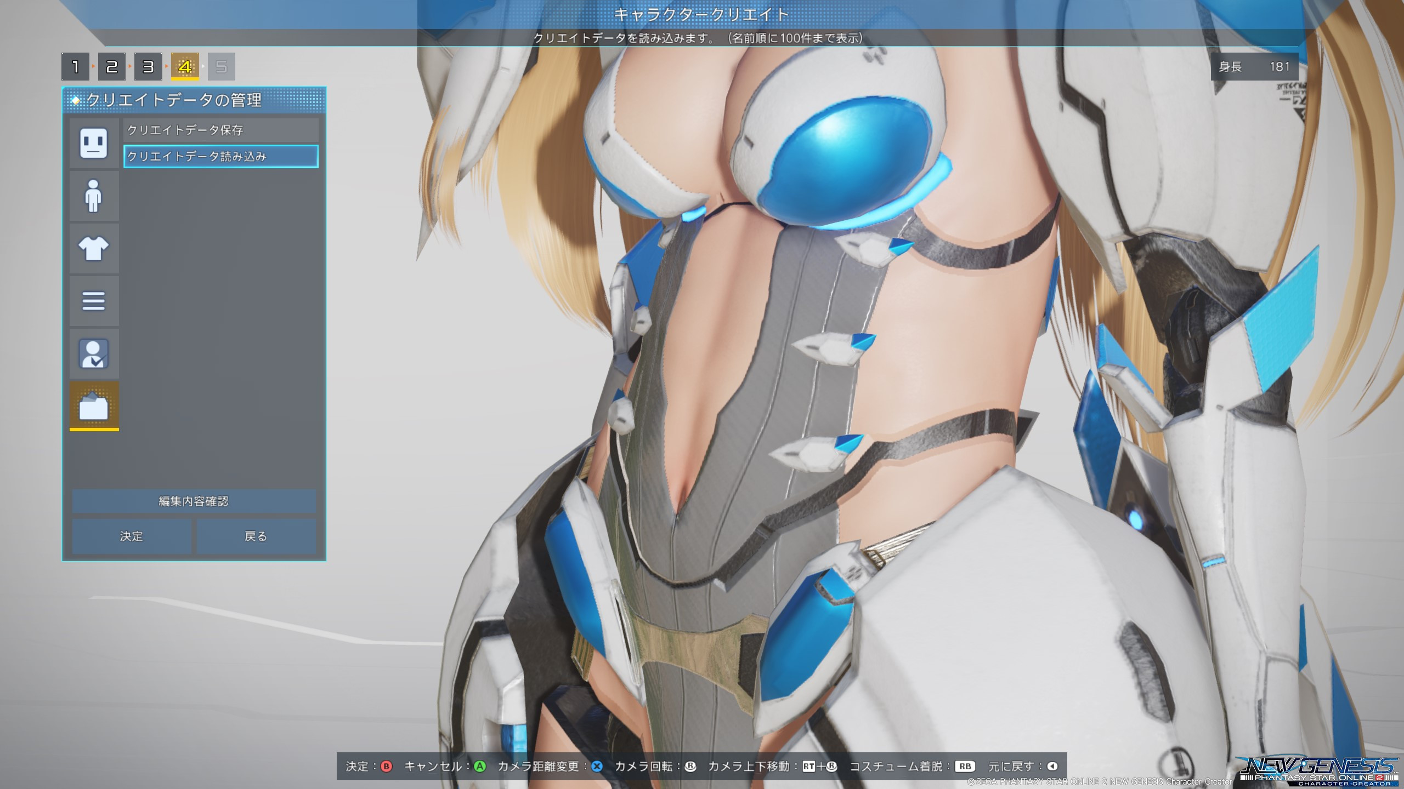Click 元に戻す undo hint icon

[x=1052, y=766]
